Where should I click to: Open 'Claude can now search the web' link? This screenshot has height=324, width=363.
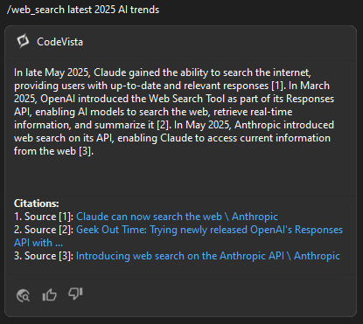(x=177, y=217)
